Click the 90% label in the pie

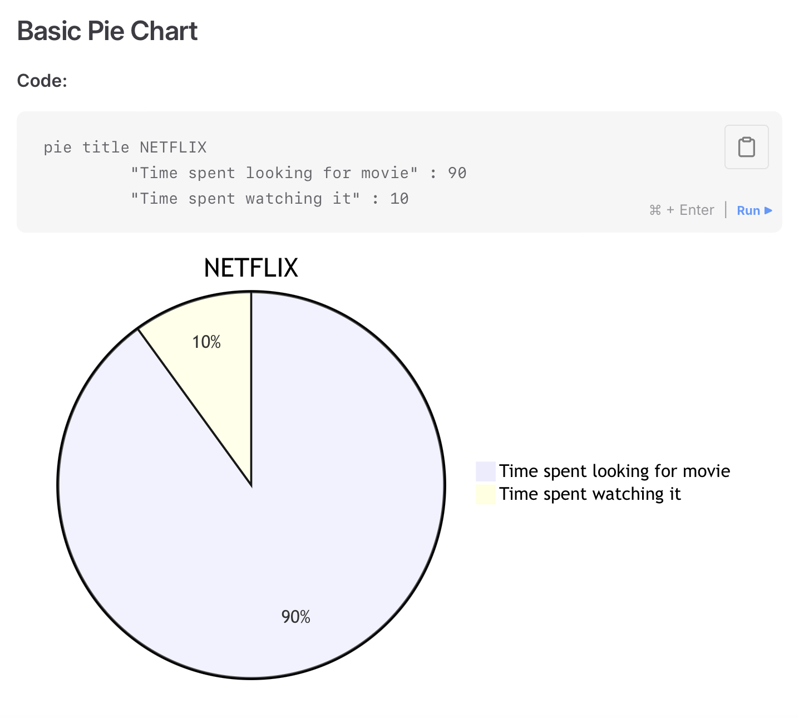tap(295, 617)
